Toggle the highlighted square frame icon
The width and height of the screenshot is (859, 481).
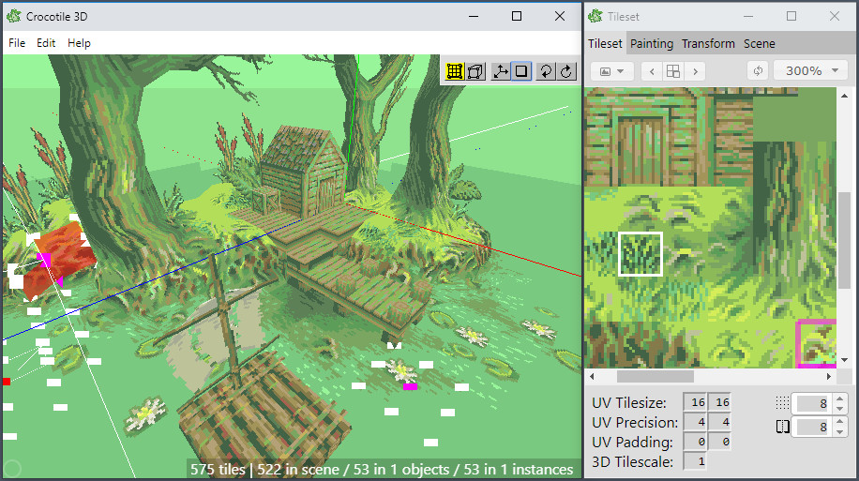521,71
